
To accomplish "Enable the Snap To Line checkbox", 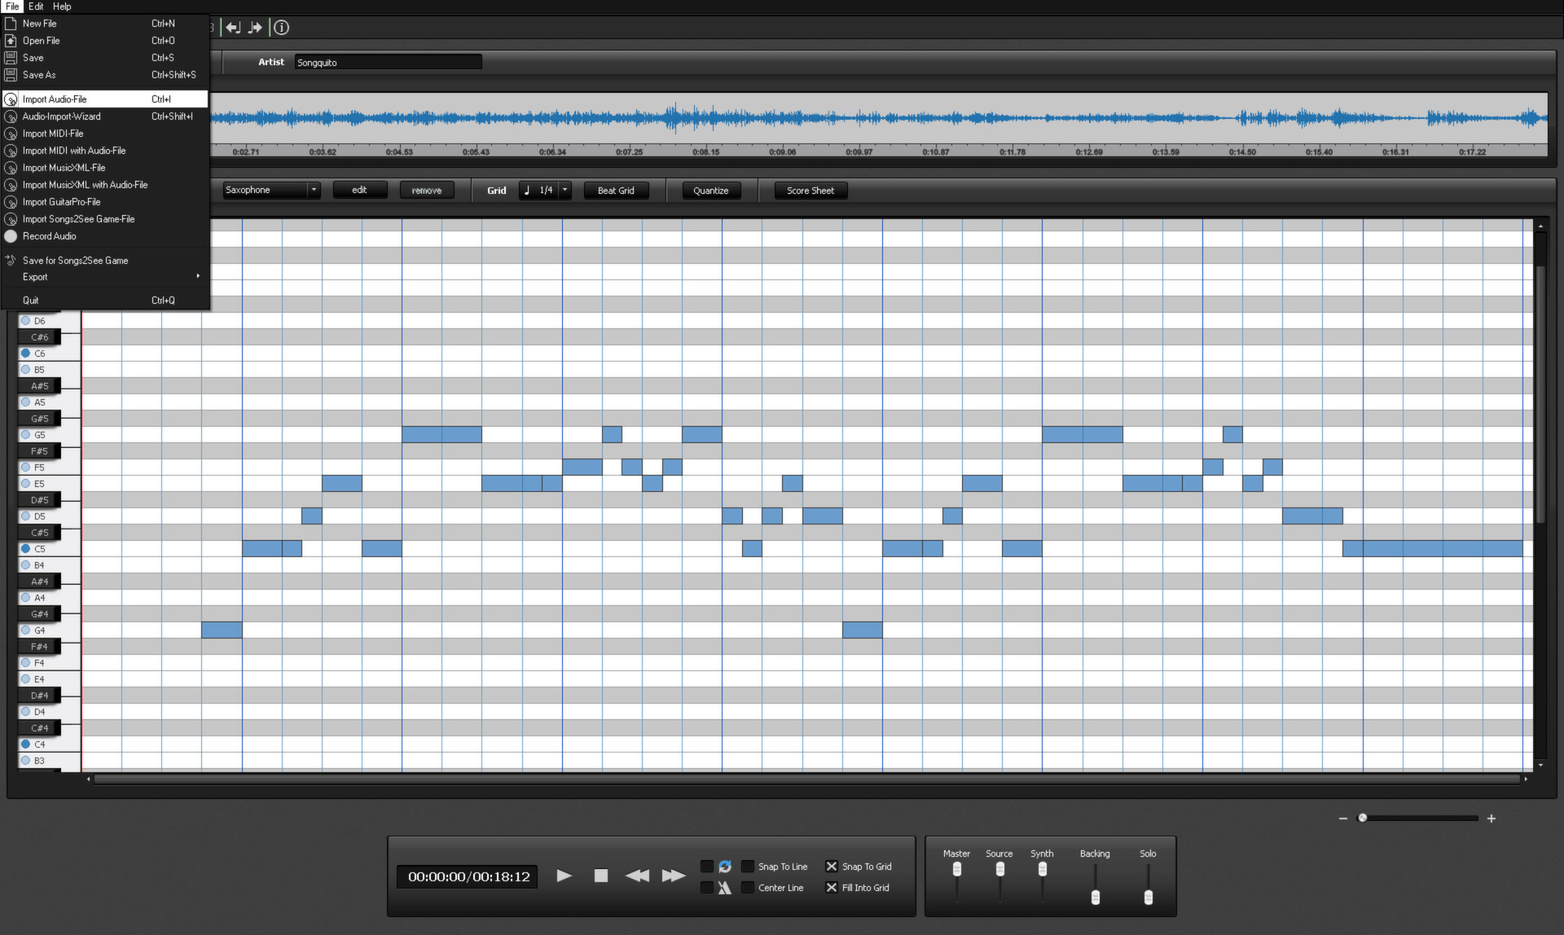I will (x=748, y=866).
